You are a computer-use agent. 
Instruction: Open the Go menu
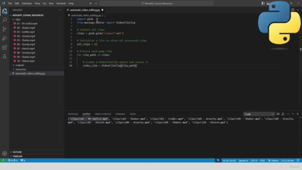(44, 3)
